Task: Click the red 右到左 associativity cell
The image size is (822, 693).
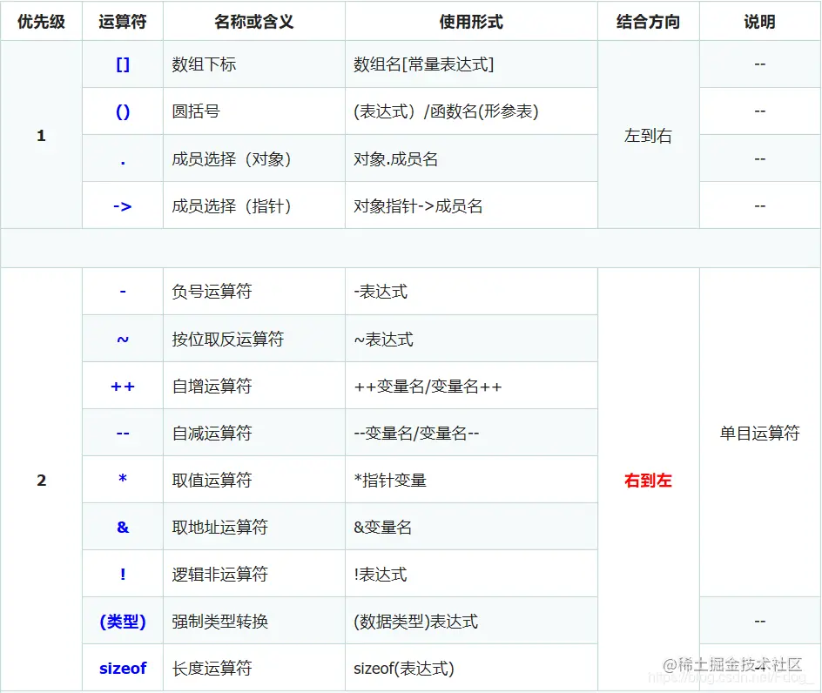Action: pyautogui.click(x=647, y=479)
